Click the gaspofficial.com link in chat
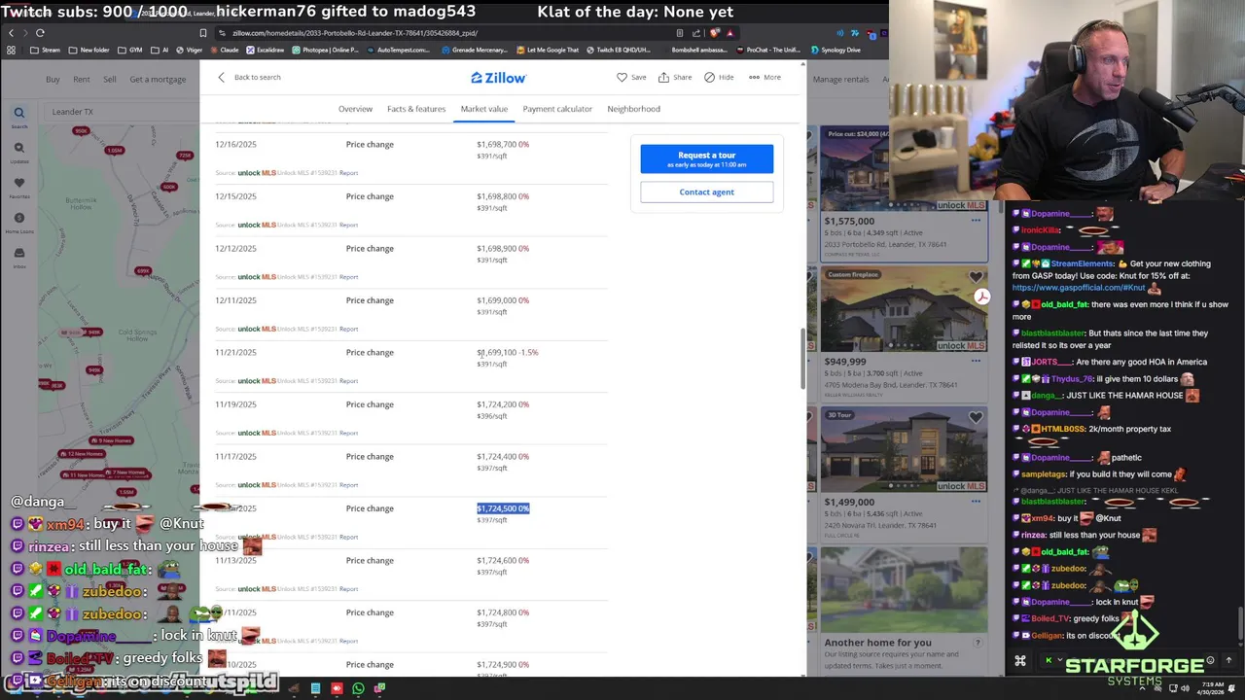1245x700 pixels. coord(1078,288)
